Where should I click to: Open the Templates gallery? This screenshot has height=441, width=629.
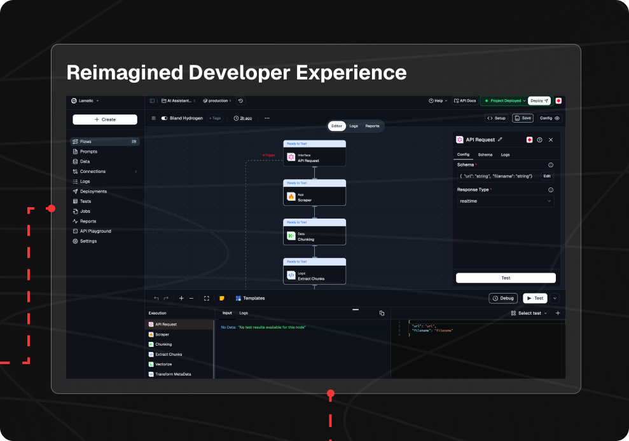(251, 298)
